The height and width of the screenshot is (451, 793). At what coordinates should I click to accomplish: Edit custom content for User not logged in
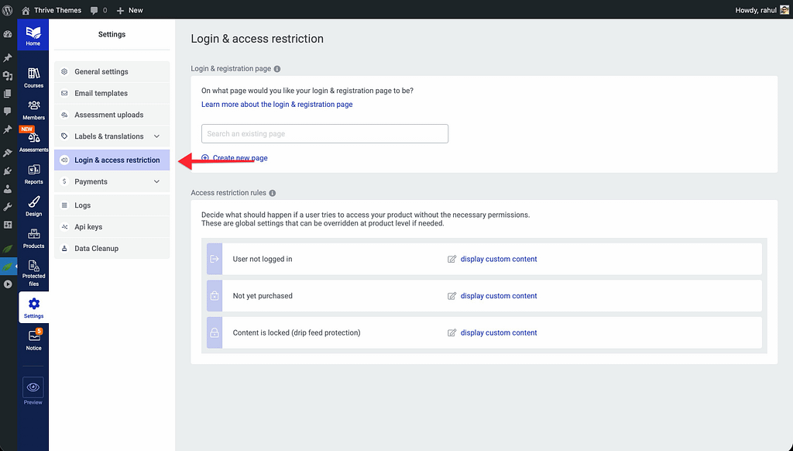point(498,259)
